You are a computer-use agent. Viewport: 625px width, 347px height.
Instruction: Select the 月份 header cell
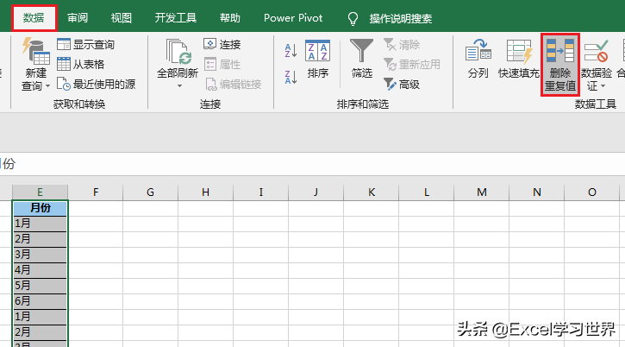point(40,208)
